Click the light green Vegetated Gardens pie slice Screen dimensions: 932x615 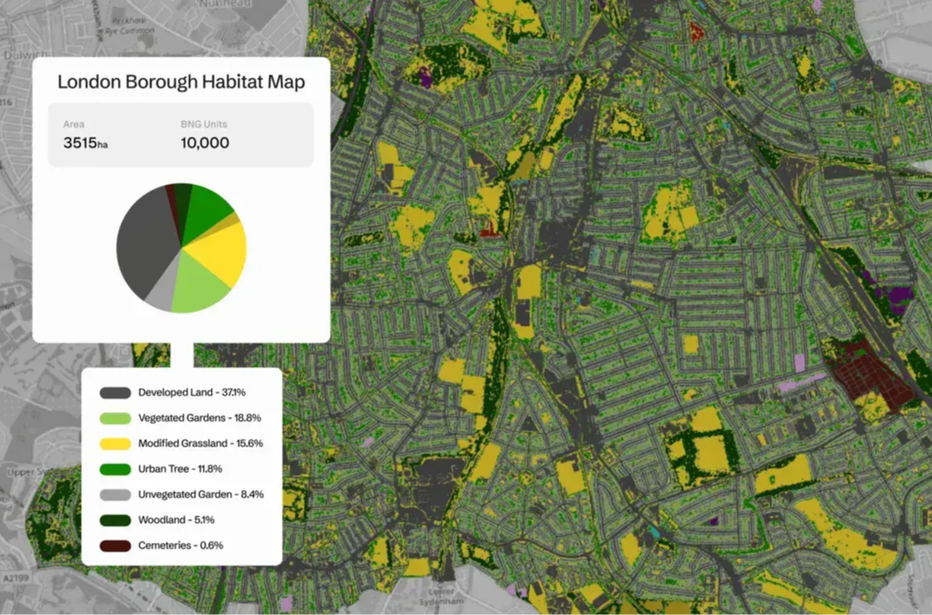point(198,287)
